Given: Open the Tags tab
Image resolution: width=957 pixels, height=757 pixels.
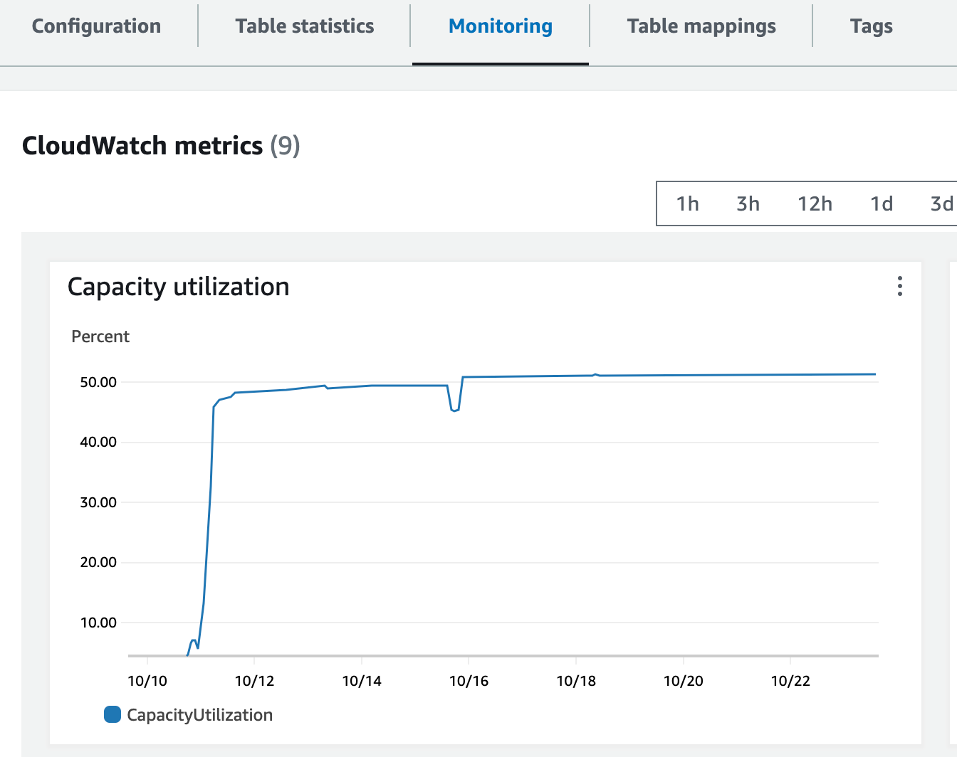Looking at the screenshot, I should [x=871, y=26].
